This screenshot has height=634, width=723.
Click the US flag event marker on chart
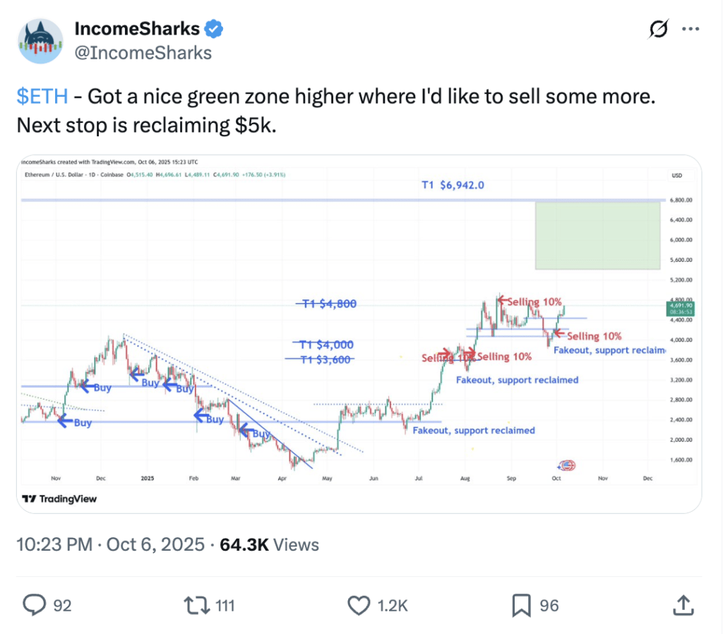[566, 465]
